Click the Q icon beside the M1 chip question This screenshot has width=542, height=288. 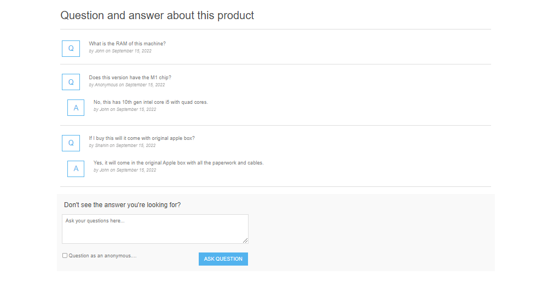click(x=71, y=82)
